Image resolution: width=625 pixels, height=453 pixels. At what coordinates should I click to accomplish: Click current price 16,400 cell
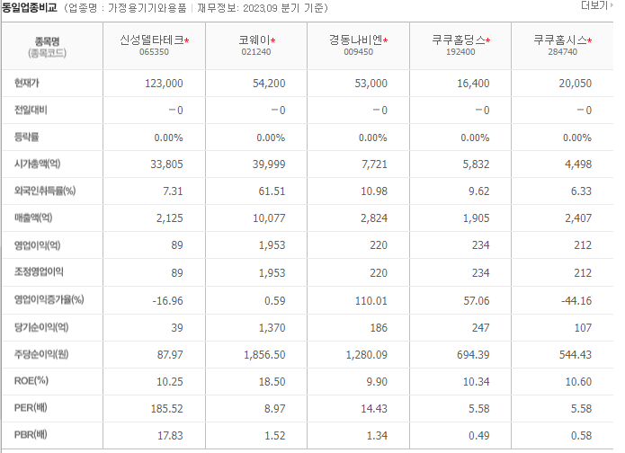pyautogui.click(x=473, y=84)
